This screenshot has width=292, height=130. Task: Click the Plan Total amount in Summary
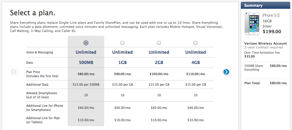point(278,83)
